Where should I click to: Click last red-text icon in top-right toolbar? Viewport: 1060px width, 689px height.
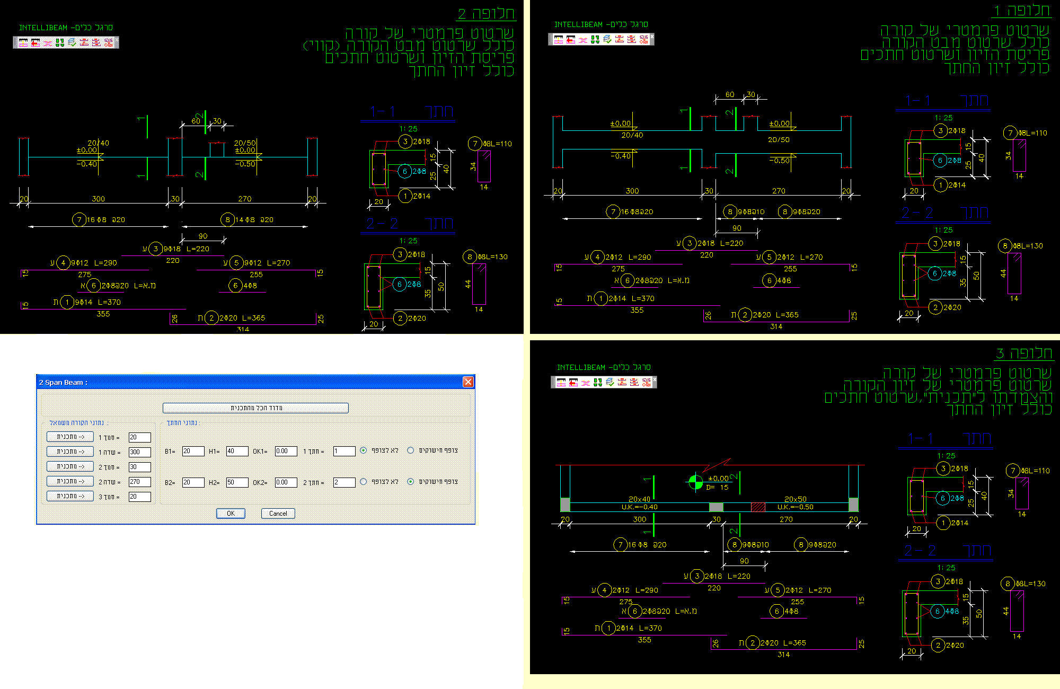coord(644,39)
